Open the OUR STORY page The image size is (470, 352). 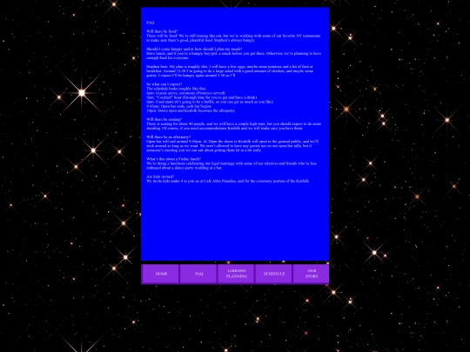tap(311, 273)
